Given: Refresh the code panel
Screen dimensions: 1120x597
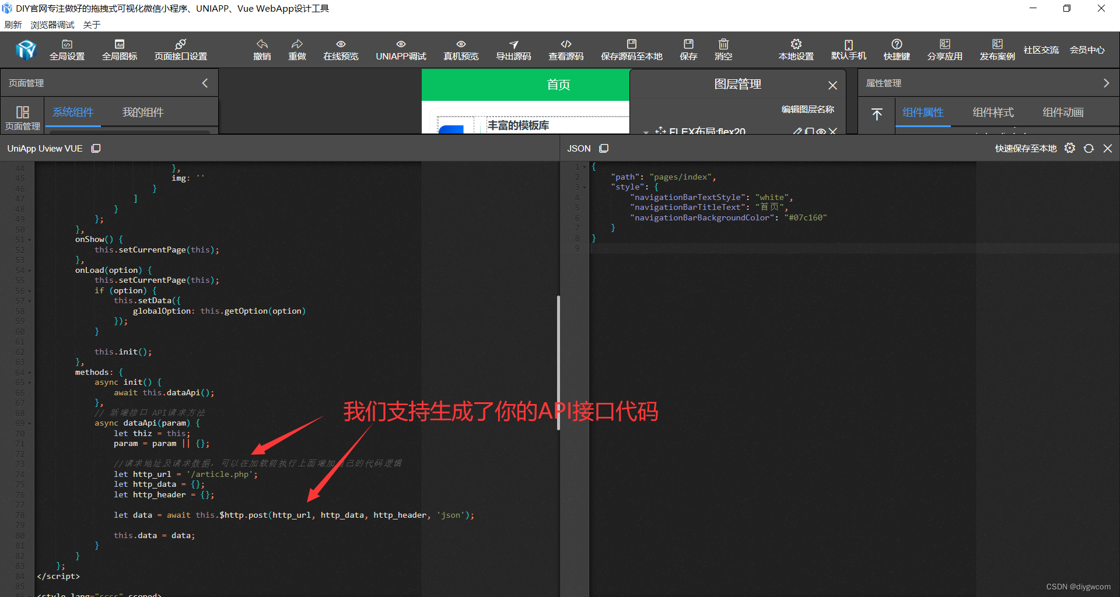Looking at the screenshot, I should click(x=1088, y=149).
